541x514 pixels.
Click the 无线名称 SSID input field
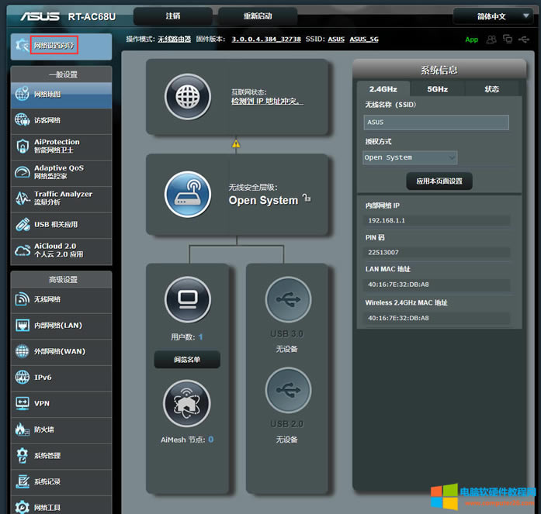point(436,122)
